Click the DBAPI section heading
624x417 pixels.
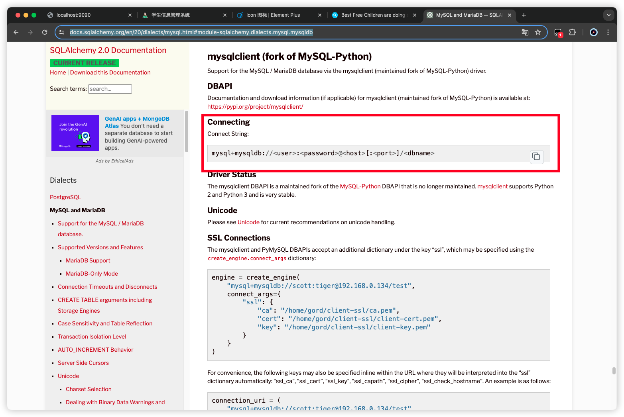click(x=220, y=86)
